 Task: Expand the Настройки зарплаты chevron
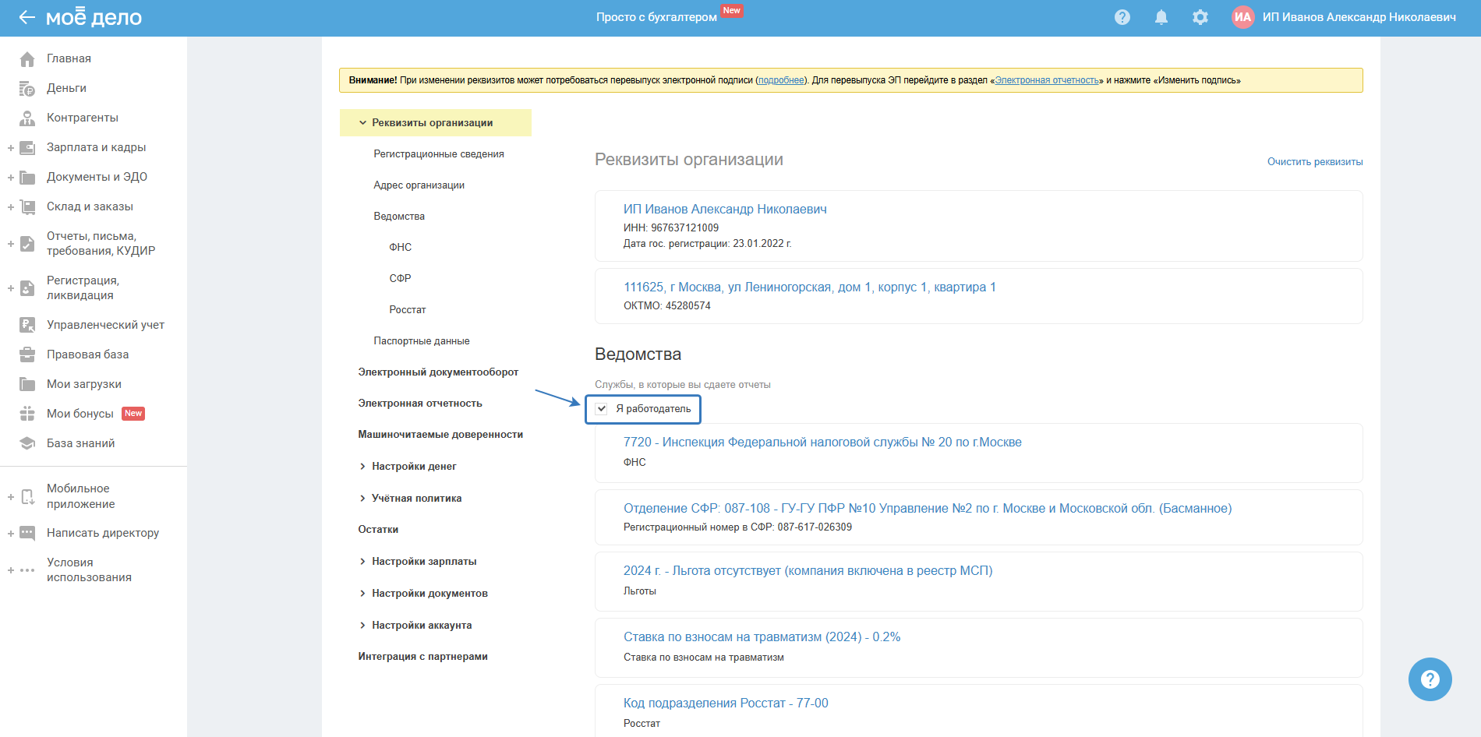pos(362,562)
